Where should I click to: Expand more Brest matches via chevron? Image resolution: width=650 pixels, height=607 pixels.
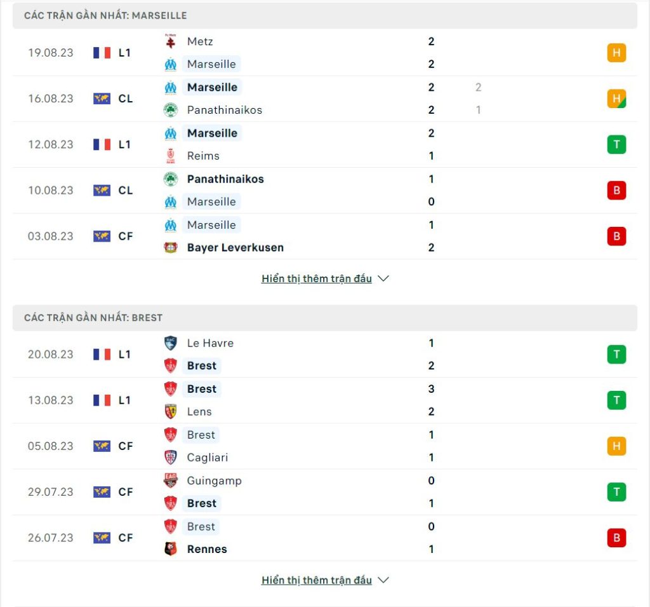pyautogui.click(x=383, y=580)
